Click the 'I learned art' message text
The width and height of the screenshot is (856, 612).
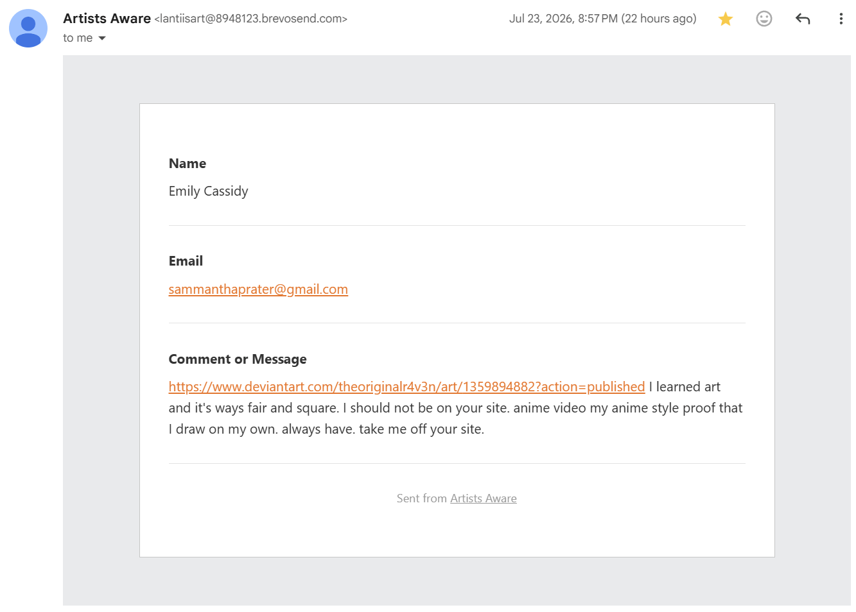pyautogui.click(x=685, y=387)
